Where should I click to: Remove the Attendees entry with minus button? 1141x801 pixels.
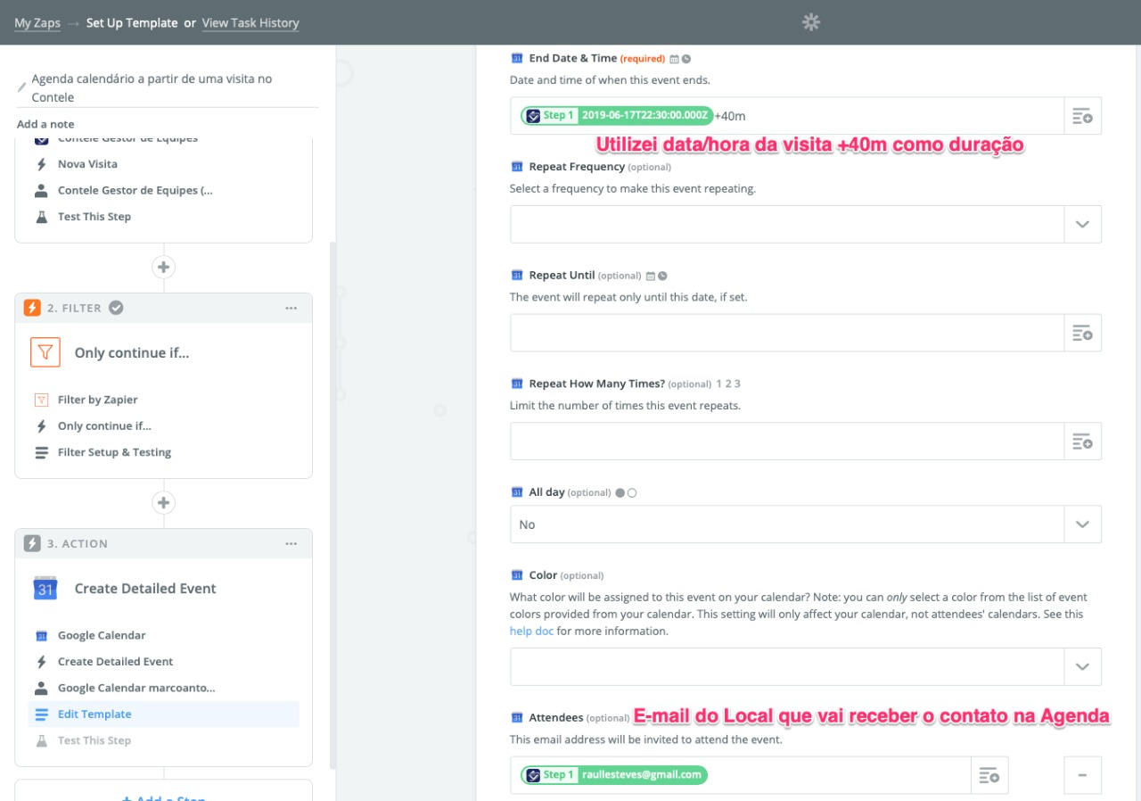(1082, 775)
